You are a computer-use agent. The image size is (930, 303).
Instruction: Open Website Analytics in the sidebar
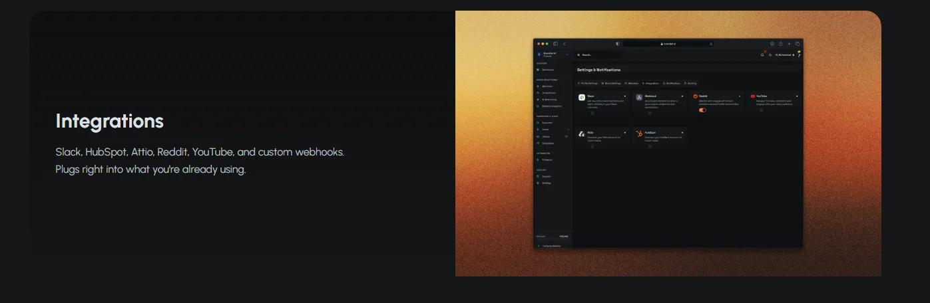549,106
